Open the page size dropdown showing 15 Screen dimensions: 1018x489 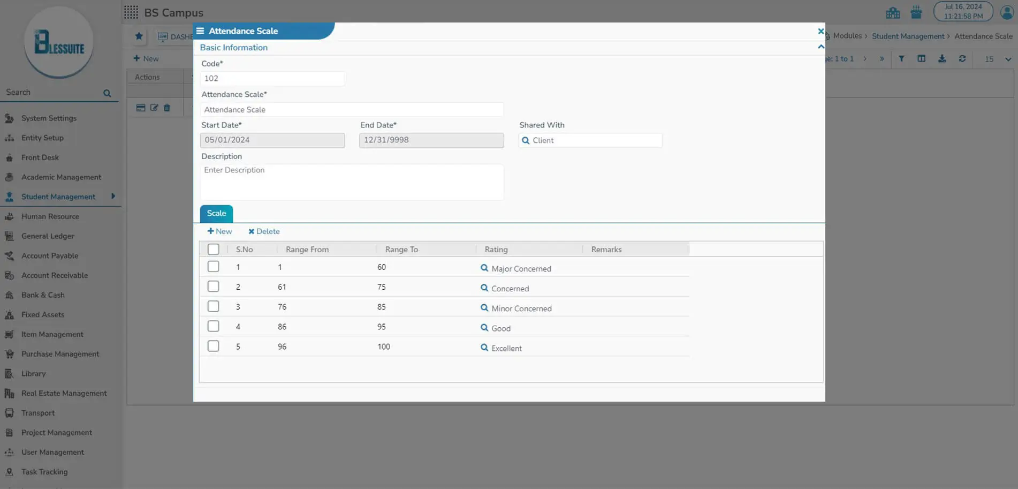tap(1007, 59)
